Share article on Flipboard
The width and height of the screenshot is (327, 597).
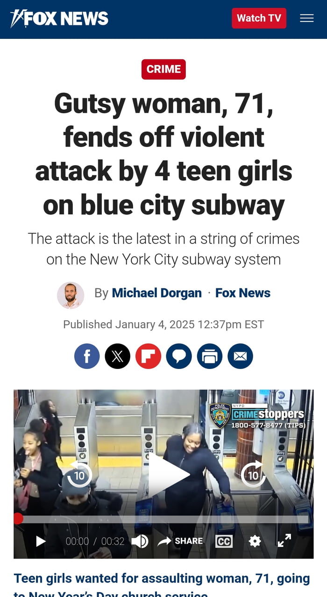[x=149, y=356]
